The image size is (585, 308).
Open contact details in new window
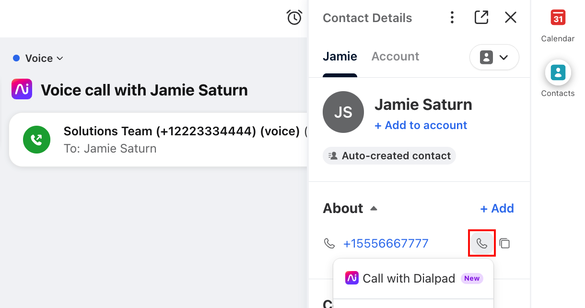point(481,18)
